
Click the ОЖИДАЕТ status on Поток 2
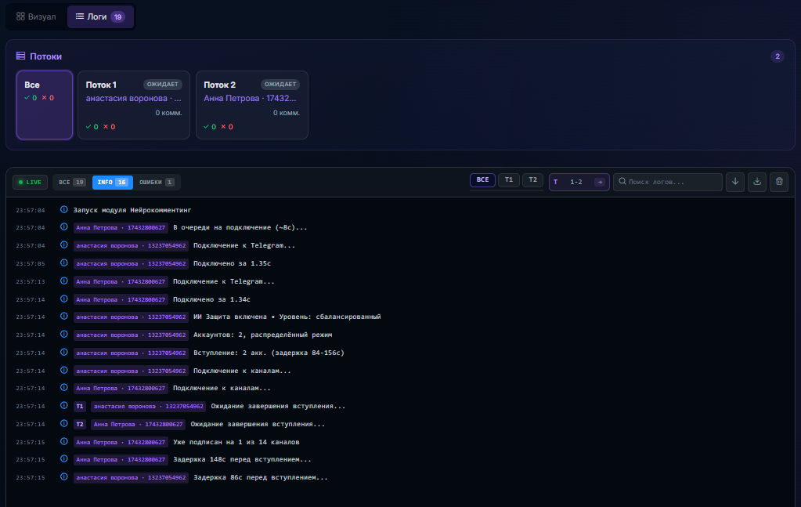coord(280,85)
